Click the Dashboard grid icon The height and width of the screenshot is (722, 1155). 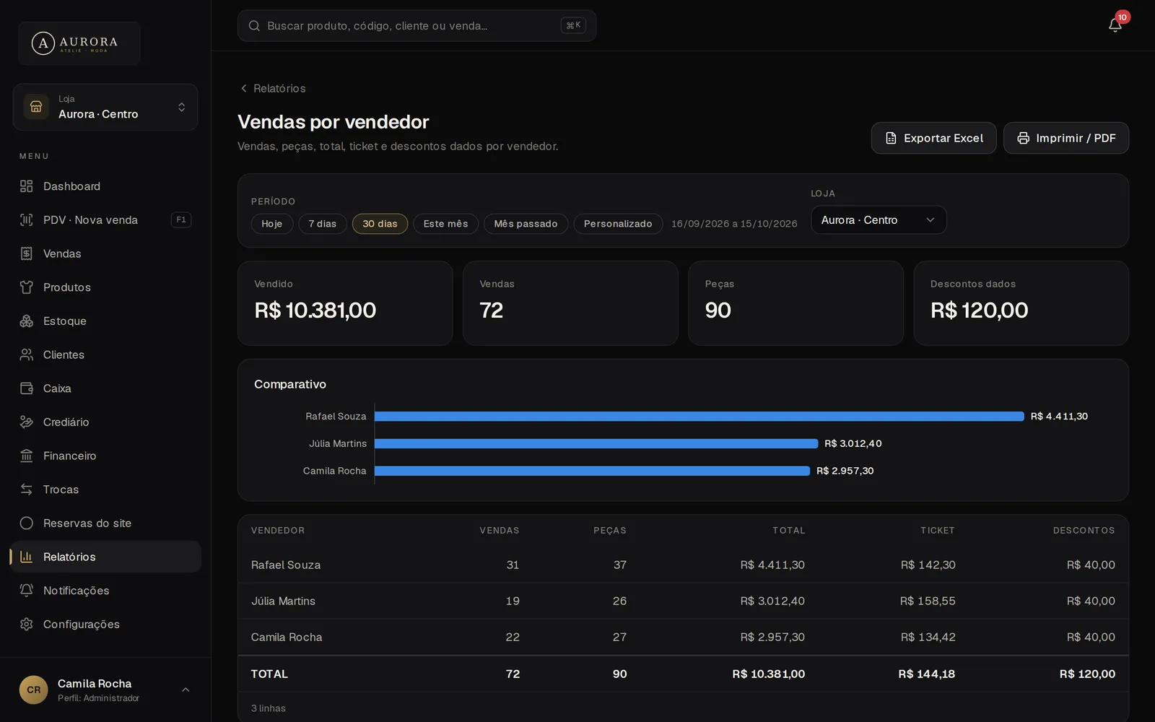click(27, 186)
